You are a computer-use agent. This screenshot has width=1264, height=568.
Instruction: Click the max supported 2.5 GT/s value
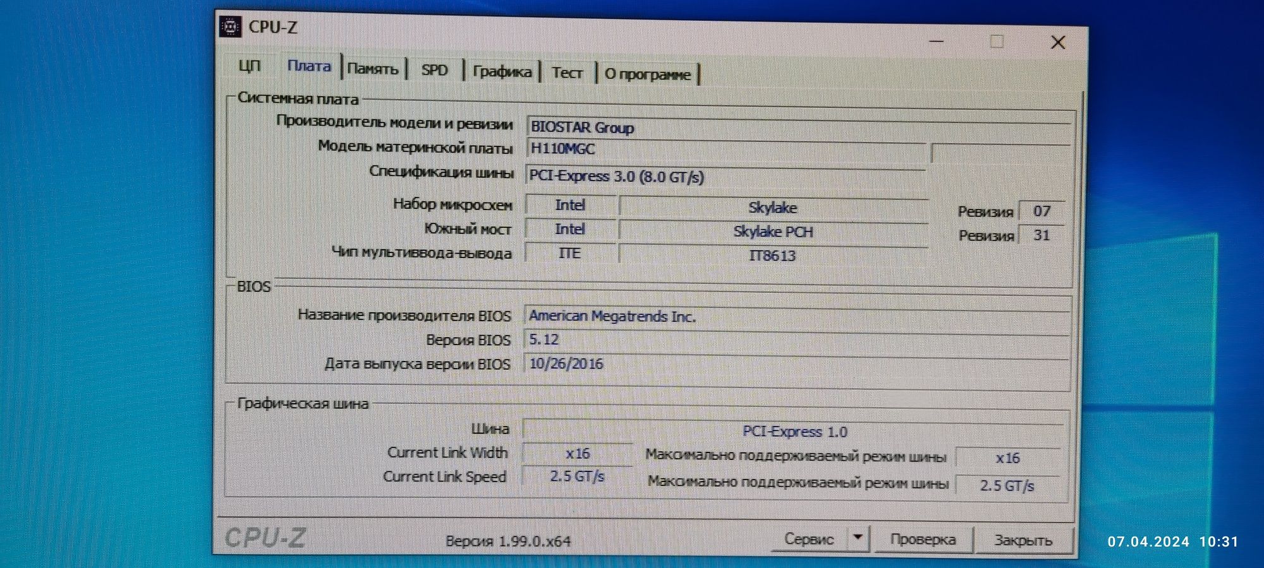(1008, 485)
